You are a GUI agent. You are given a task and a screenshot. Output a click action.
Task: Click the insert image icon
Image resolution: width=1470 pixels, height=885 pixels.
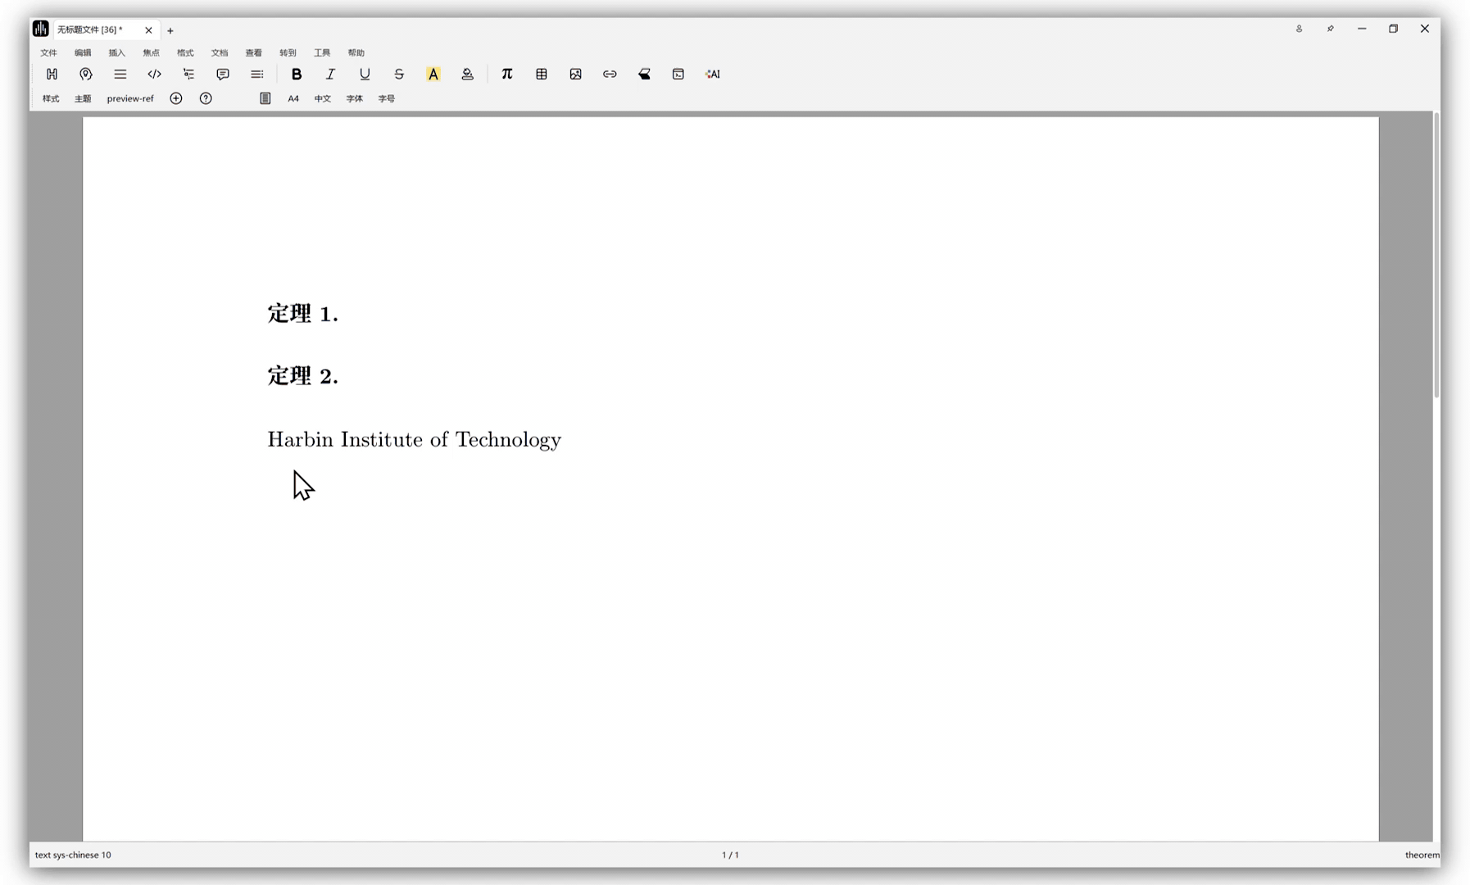pos(575,74)
